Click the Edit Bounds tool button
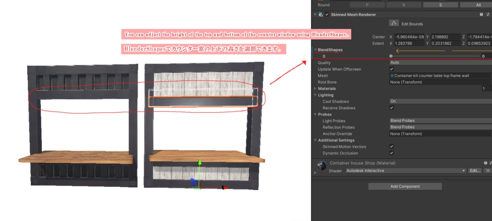 click(394, 23)
